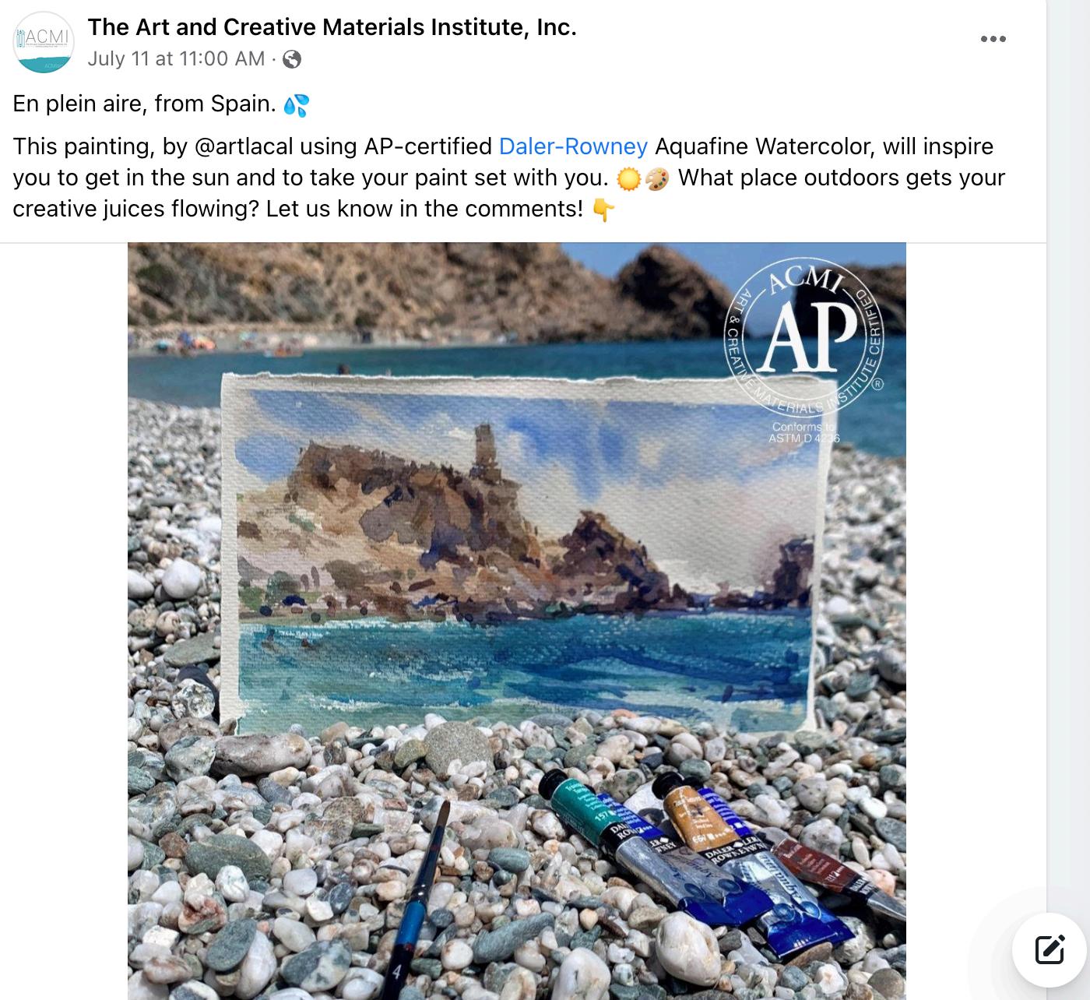Click the ACMI profile picture avatar
Image resolution: width=1090 pixels, height=1000 pixels.
(x=44, y=43)
